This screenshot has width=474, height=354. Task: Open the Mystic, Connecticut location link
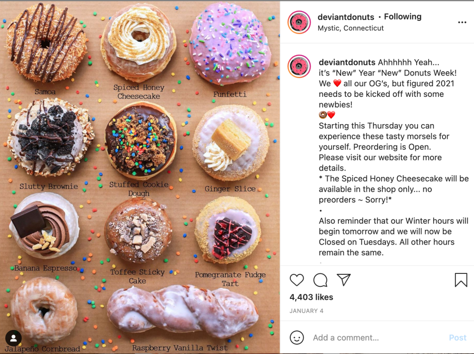click(x=351, y=28)
